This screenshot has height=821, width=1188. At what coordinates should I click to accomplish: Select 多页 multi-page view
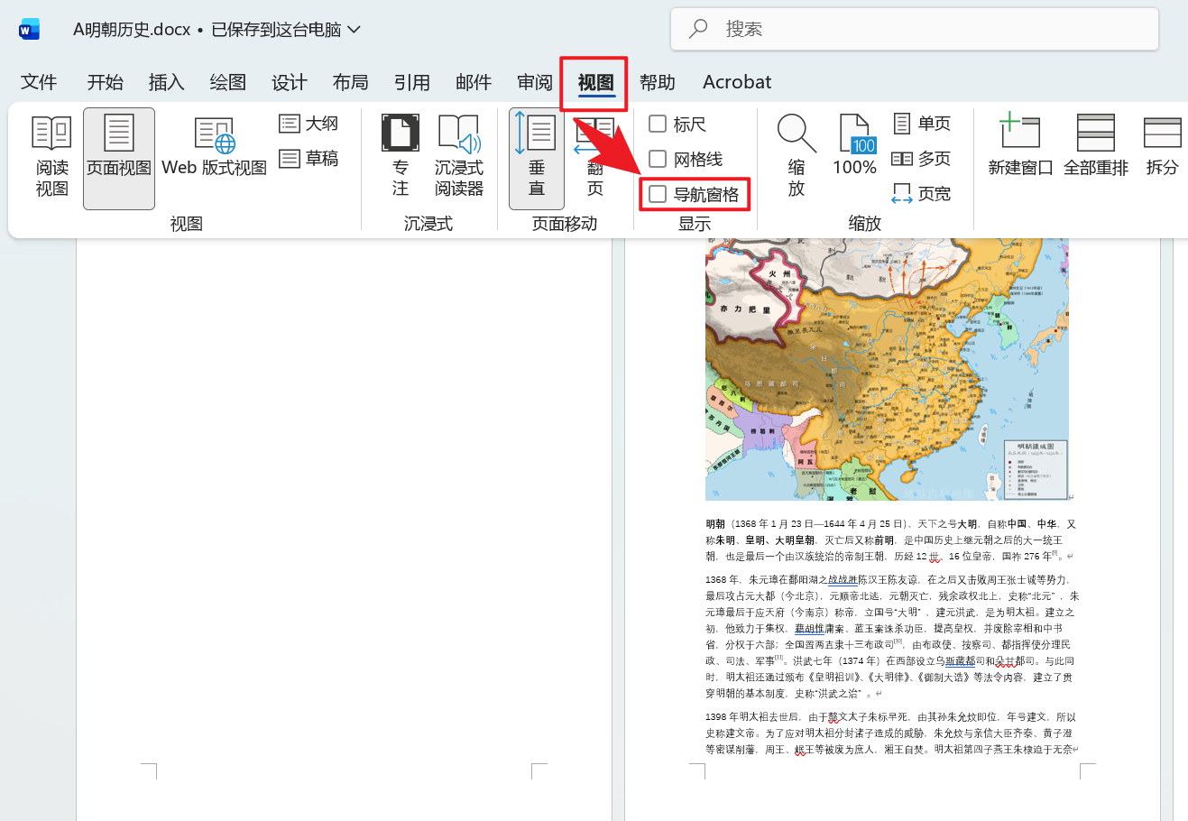click(918, 158)
